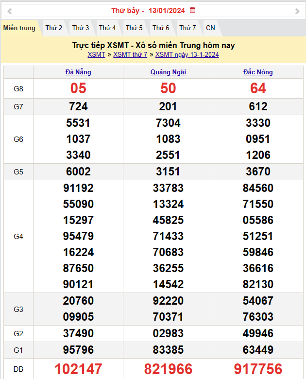The image size is (306, 379).
Task: Select G6 number 1206
Action: (x=258, y=155)
